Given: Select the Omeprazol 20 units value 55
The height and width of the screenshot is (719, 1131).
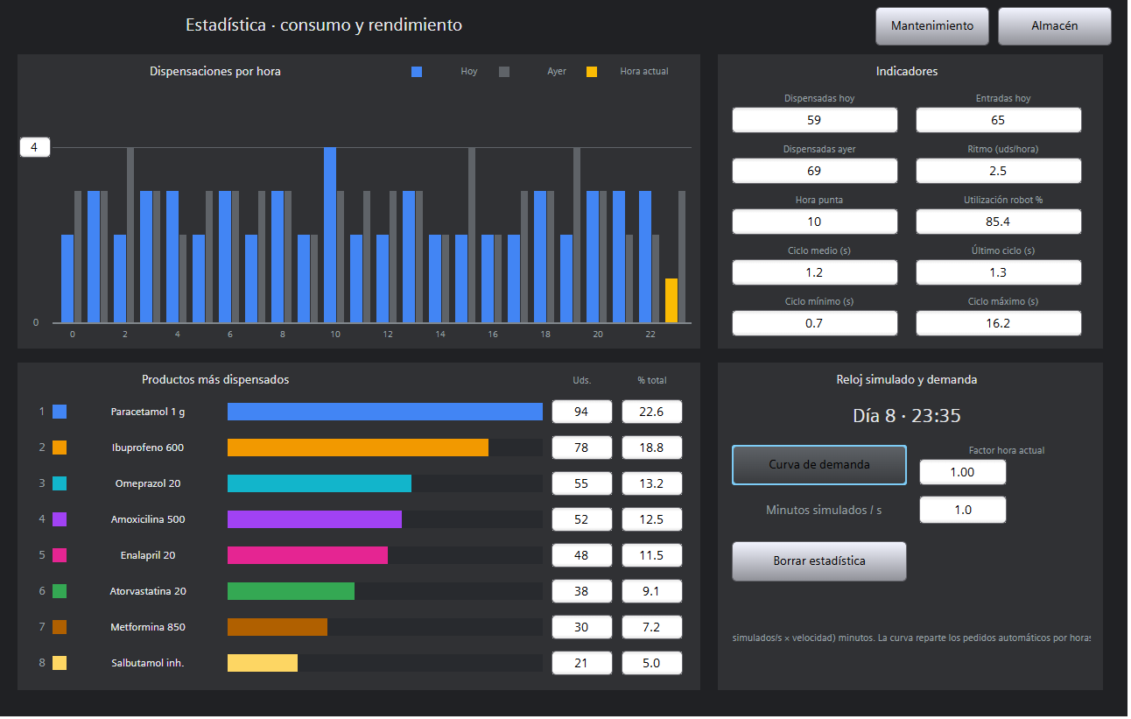Looking at the screenshot, I should tap(582, 483).
